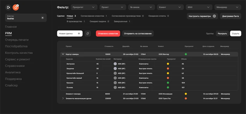The height and width of the screenshot is (114, 246).
Task: Click the copy deal icon
Action: point(88,34)
